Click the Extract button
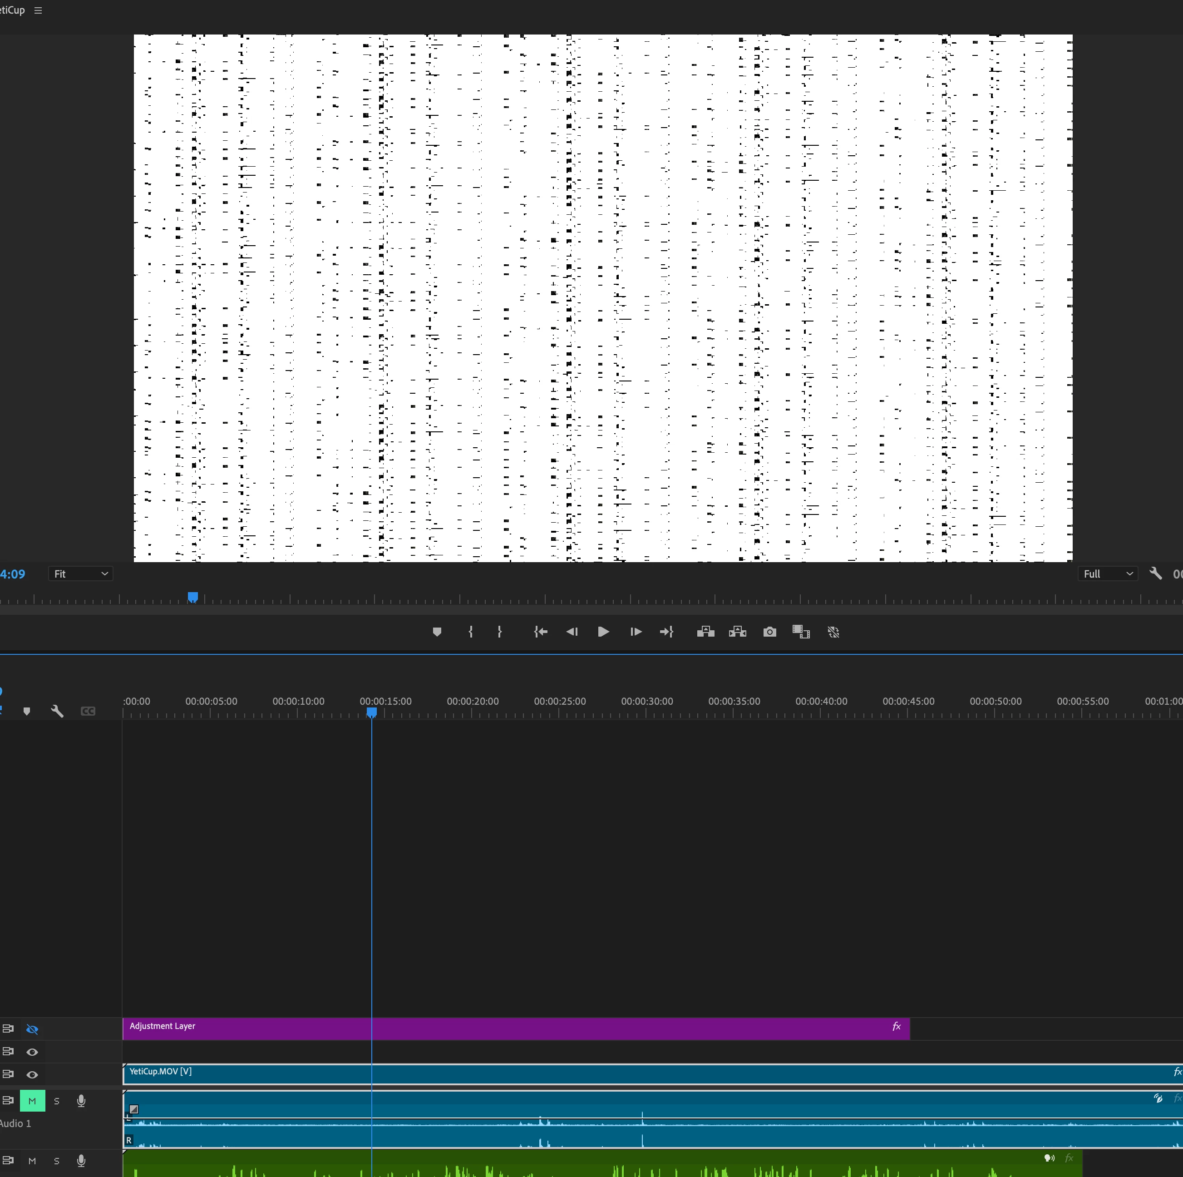The width and height of the screenshot is (1183, 1177). [737, 632]
